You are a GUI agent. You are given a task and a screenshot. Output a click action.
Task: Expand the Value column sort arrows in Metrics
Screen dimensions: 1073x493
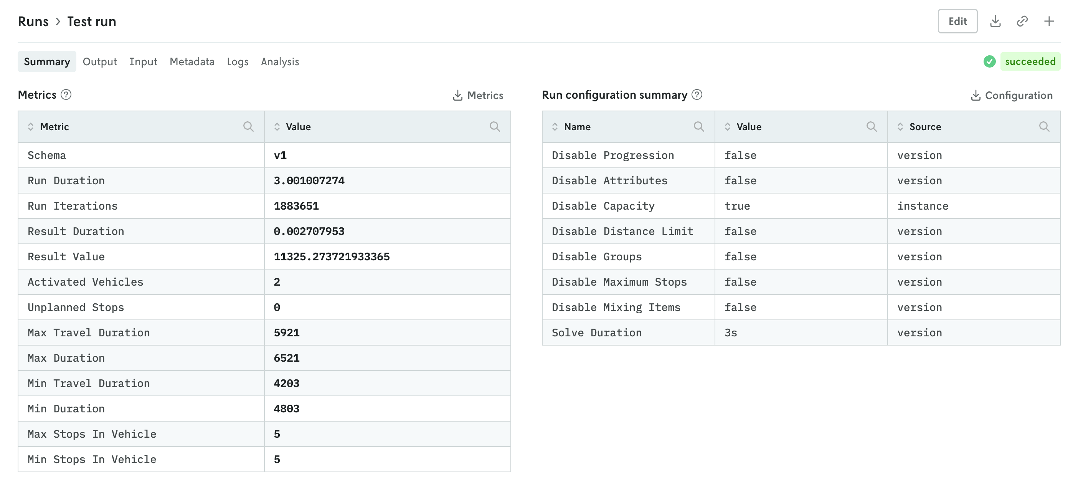[277, 126]
